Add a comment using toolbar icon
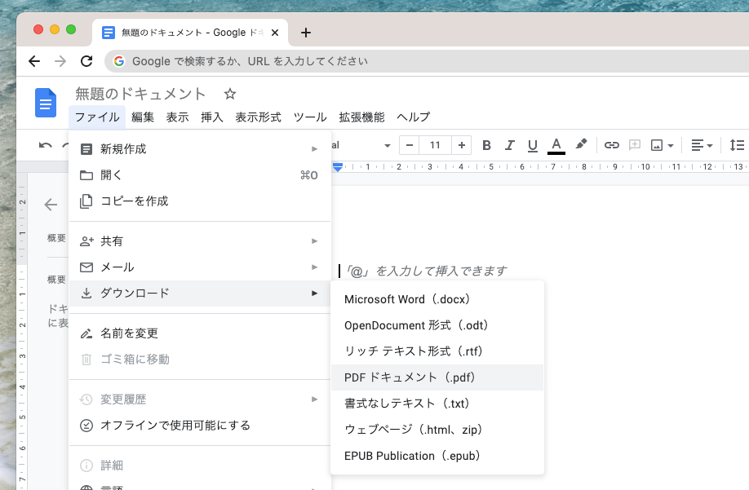This screenshot has width=749, height=490. tap(634, 145)
